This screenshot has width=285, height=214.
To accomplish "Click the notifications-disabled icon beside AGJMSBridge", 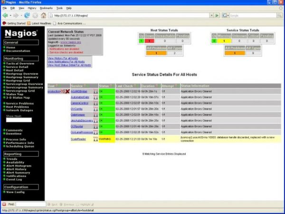I will tap(95, 91).
